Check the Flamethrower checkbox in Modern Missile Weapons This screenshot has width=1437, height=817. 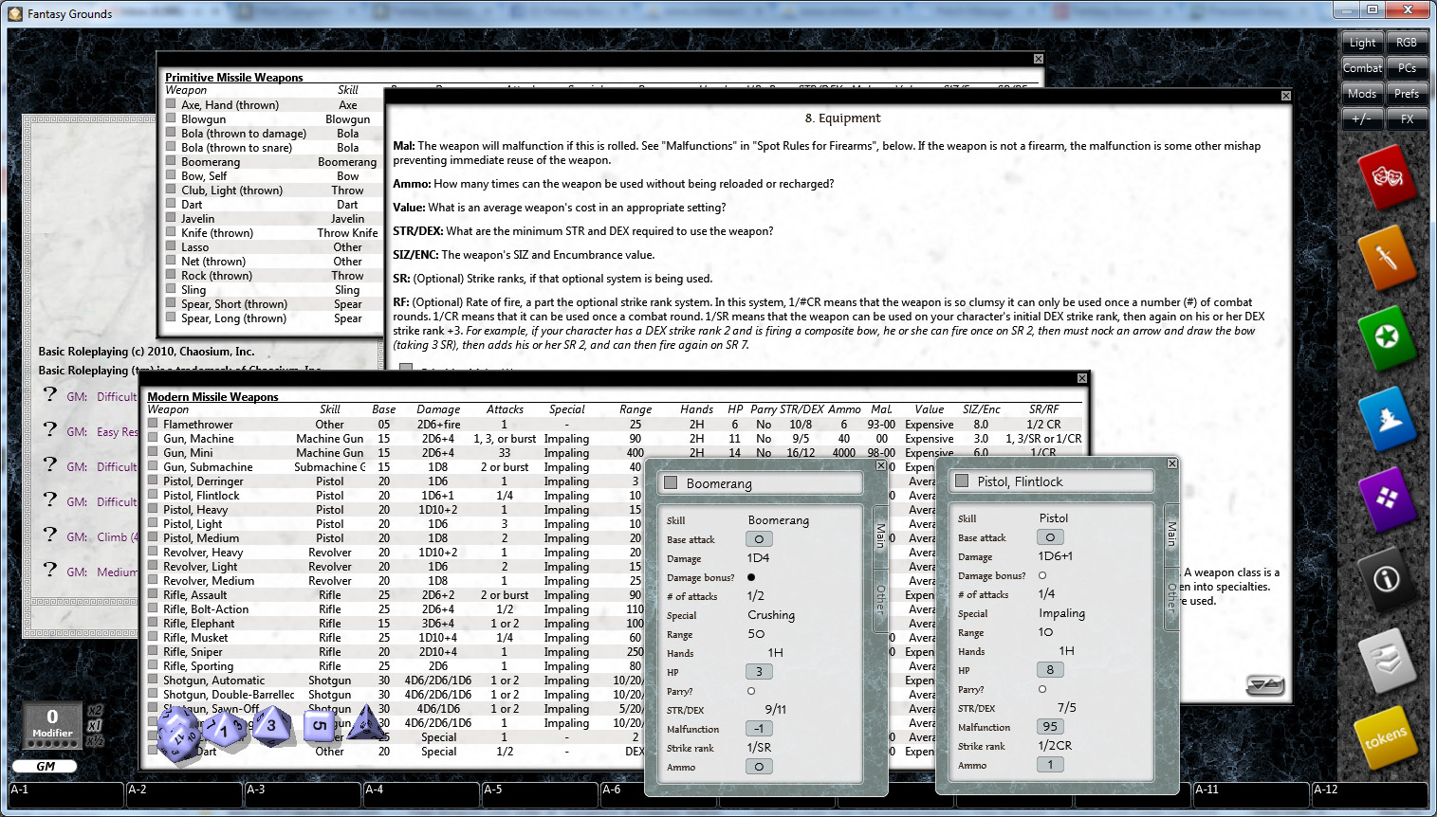pyautogui.click(x=152, y=424)
